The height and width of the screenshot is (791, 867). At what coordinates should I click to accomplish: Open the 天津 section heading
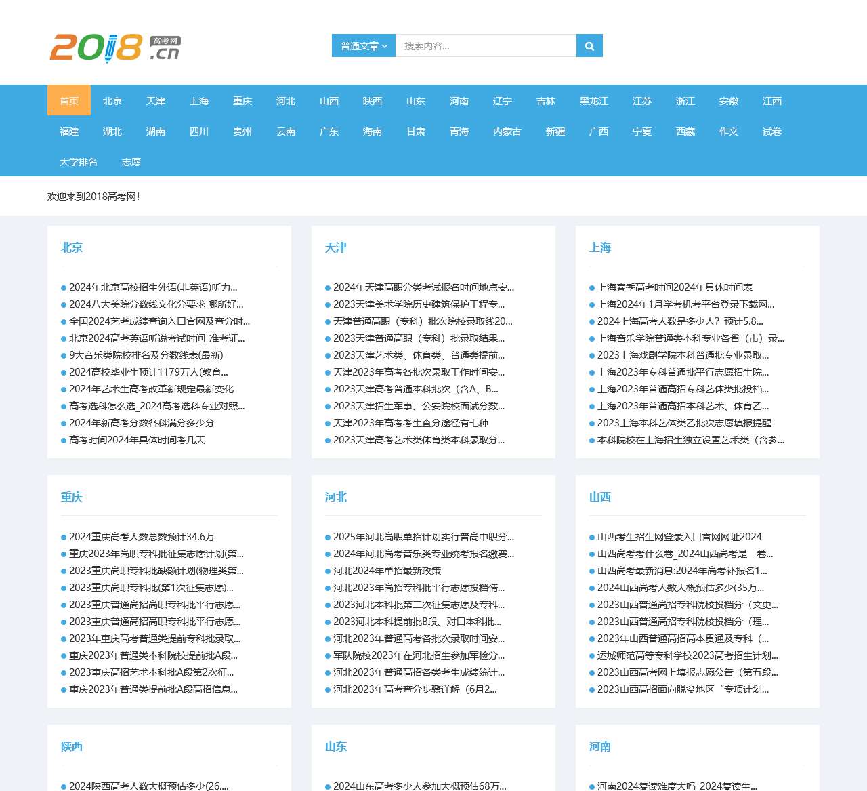pyautogui.click(x=337, y=248)
